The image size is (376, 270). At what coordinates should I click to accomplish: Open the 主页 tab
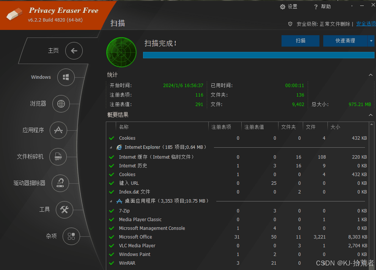[x=53, y=51]
